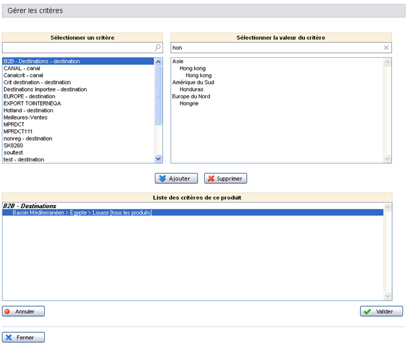
Task: Select 'EUROPE - destination' criterion
Action: [x=29, y=97]
